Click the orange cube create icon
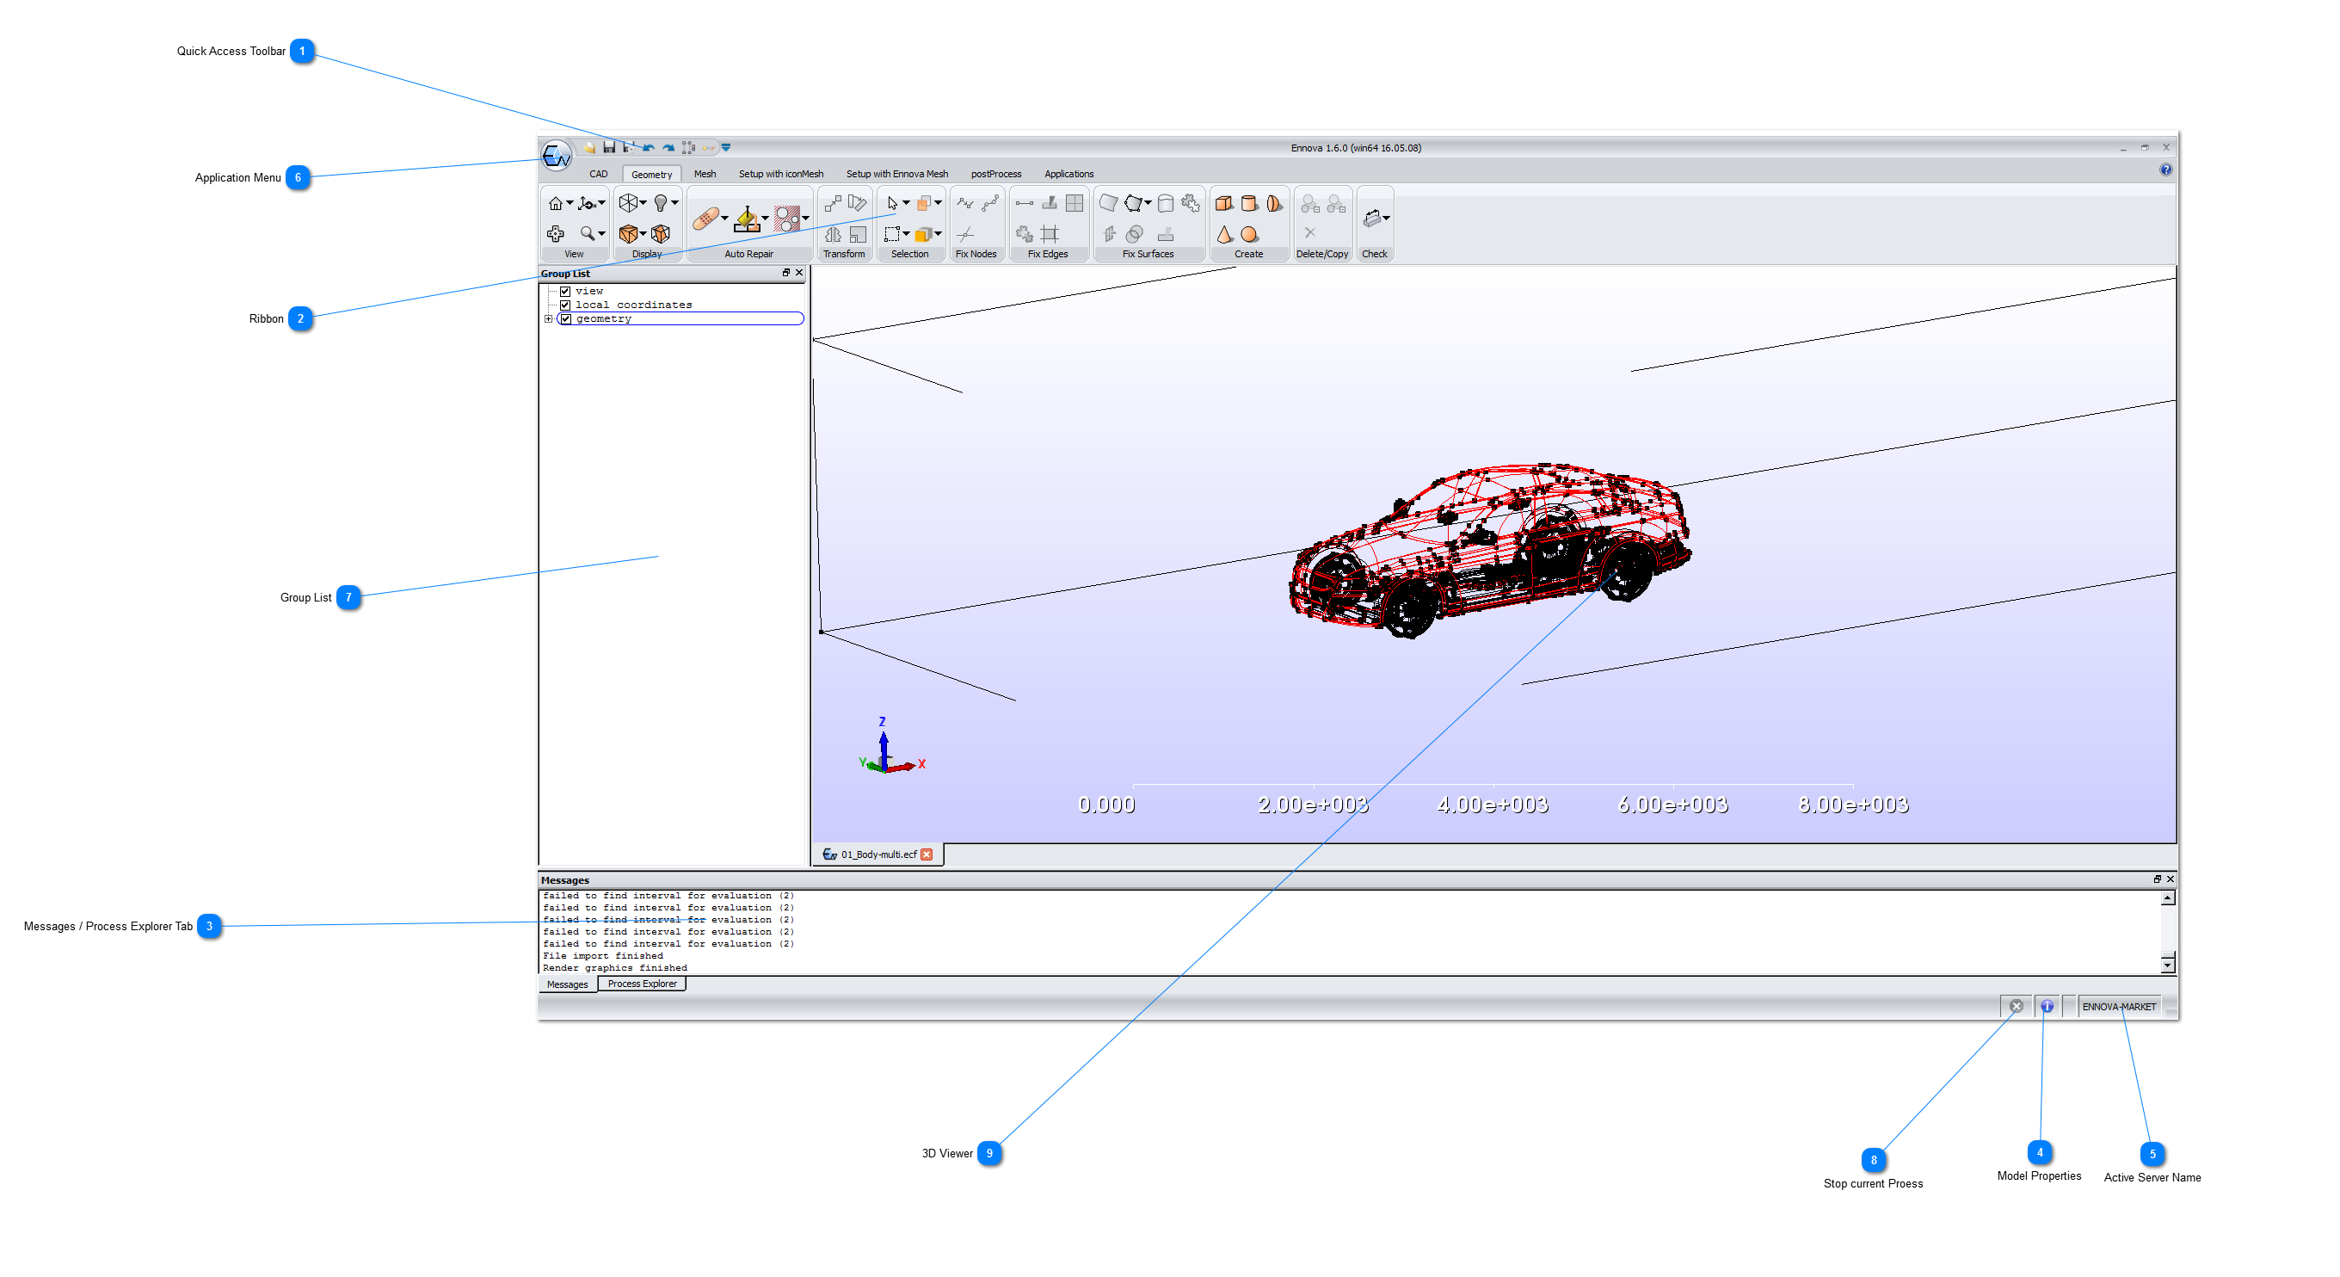The width and height of the screenshot is (2340, 1277). [1223, 204]
